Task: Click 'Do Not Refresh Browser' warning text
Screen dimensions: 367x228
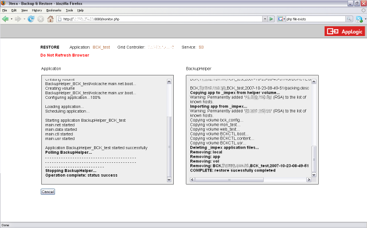Action: [x=65, y=55]
